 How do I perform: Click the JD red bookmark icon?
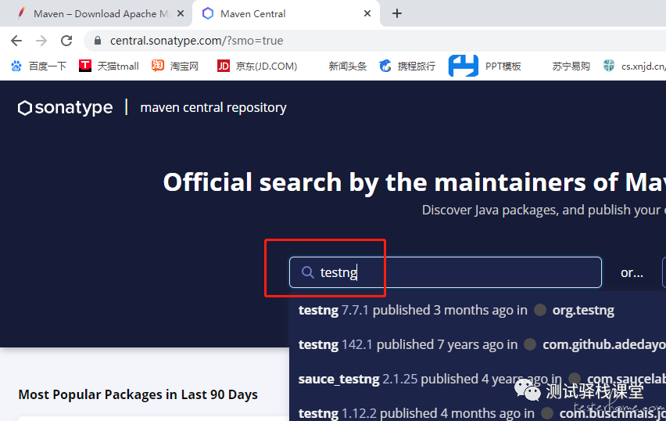(224, 66)
